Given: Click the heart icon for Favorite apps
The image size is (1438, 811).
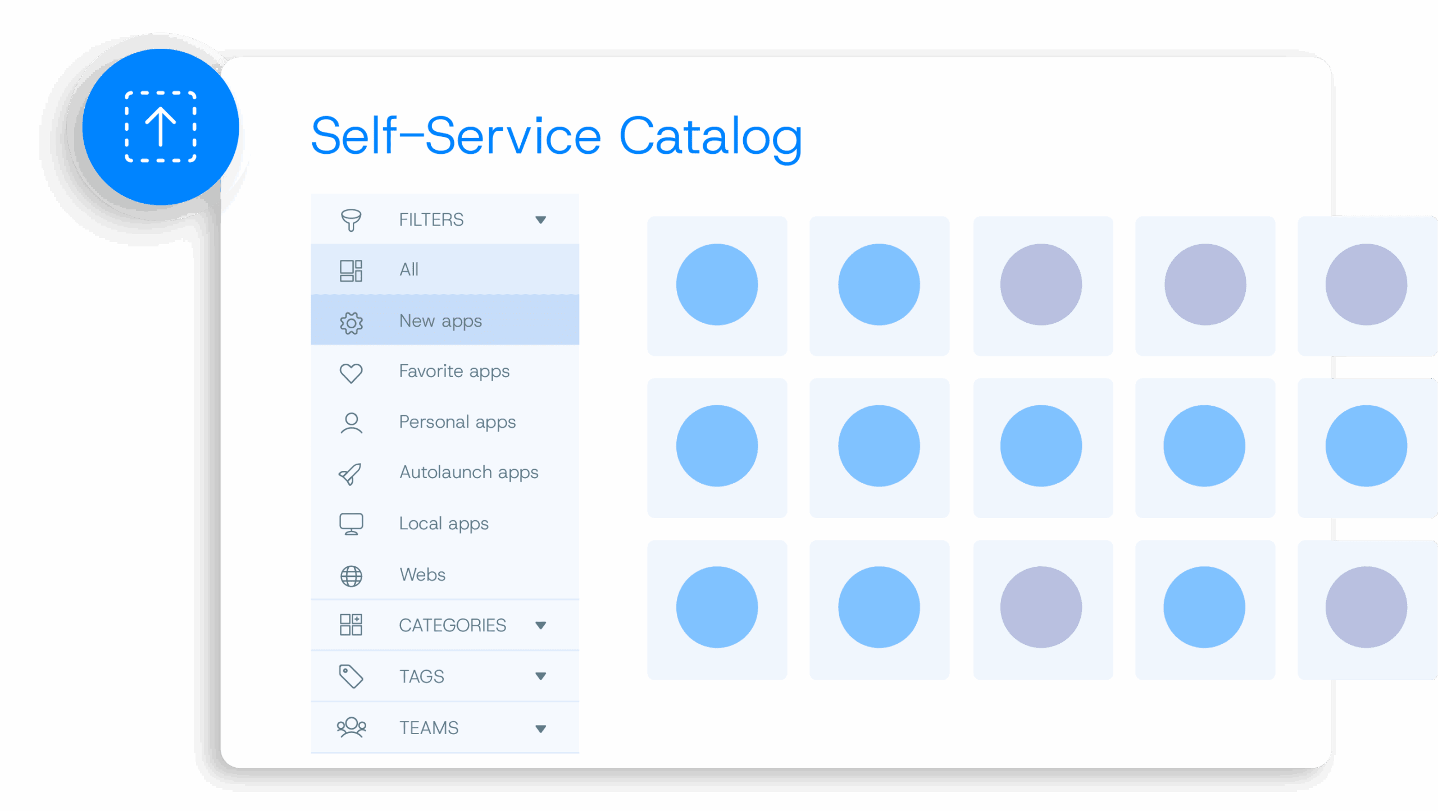Looking at the screenshot, I should point(351,373).
